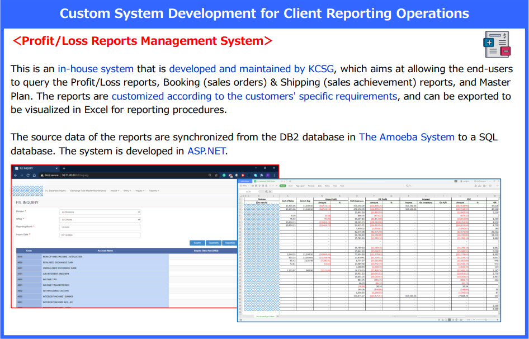Click the browser back arrow

(x=16, y=175)
